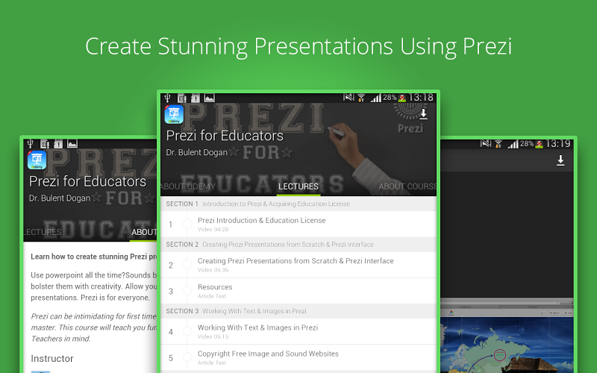Tap the dark video player area in right screen
597x373 pixels.
[x=507, y=235]
